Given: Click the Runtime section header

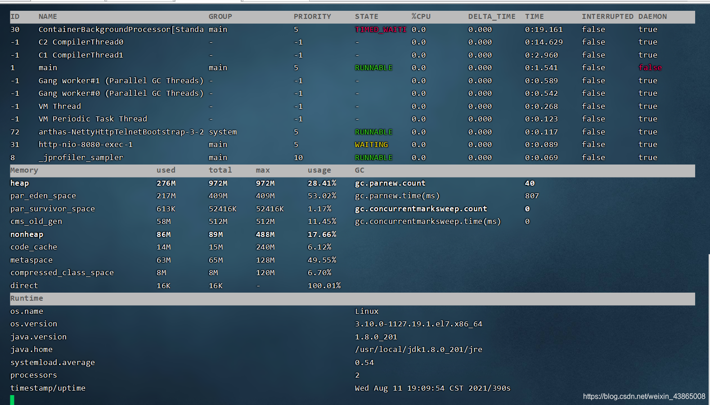Looking at the screenshot, I should tap(27, 298).
